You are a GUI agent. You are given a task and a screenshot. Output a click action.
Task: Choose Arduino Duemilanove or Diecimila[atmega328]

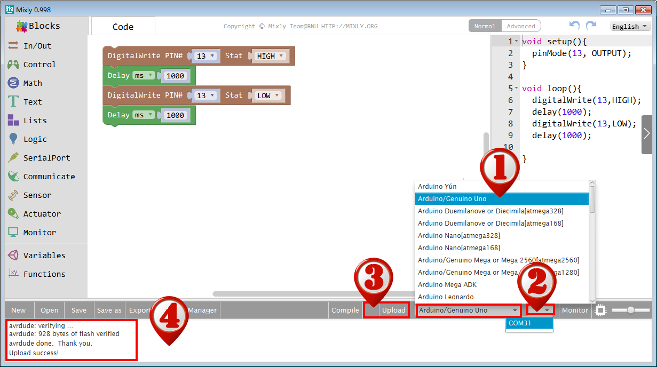(502, 211)
